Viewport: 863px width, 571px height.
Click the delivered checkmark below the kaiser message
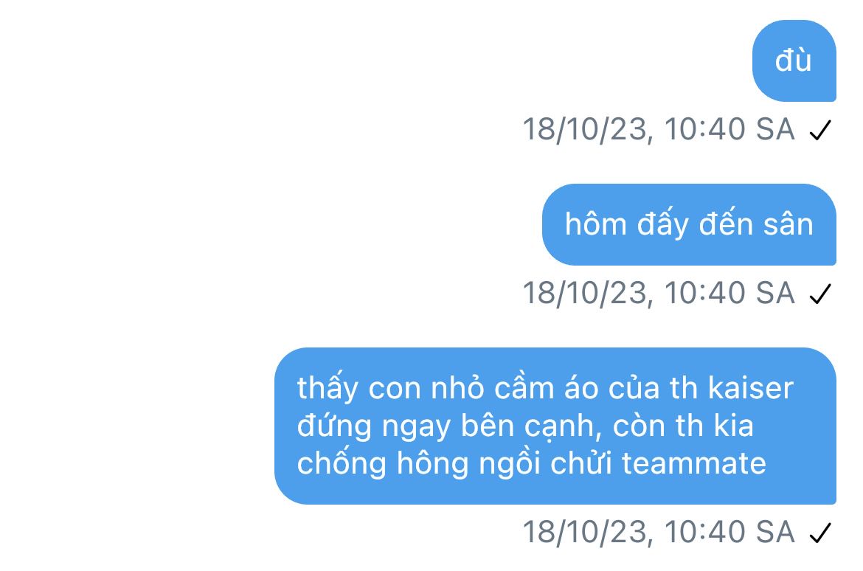[820, 533]
